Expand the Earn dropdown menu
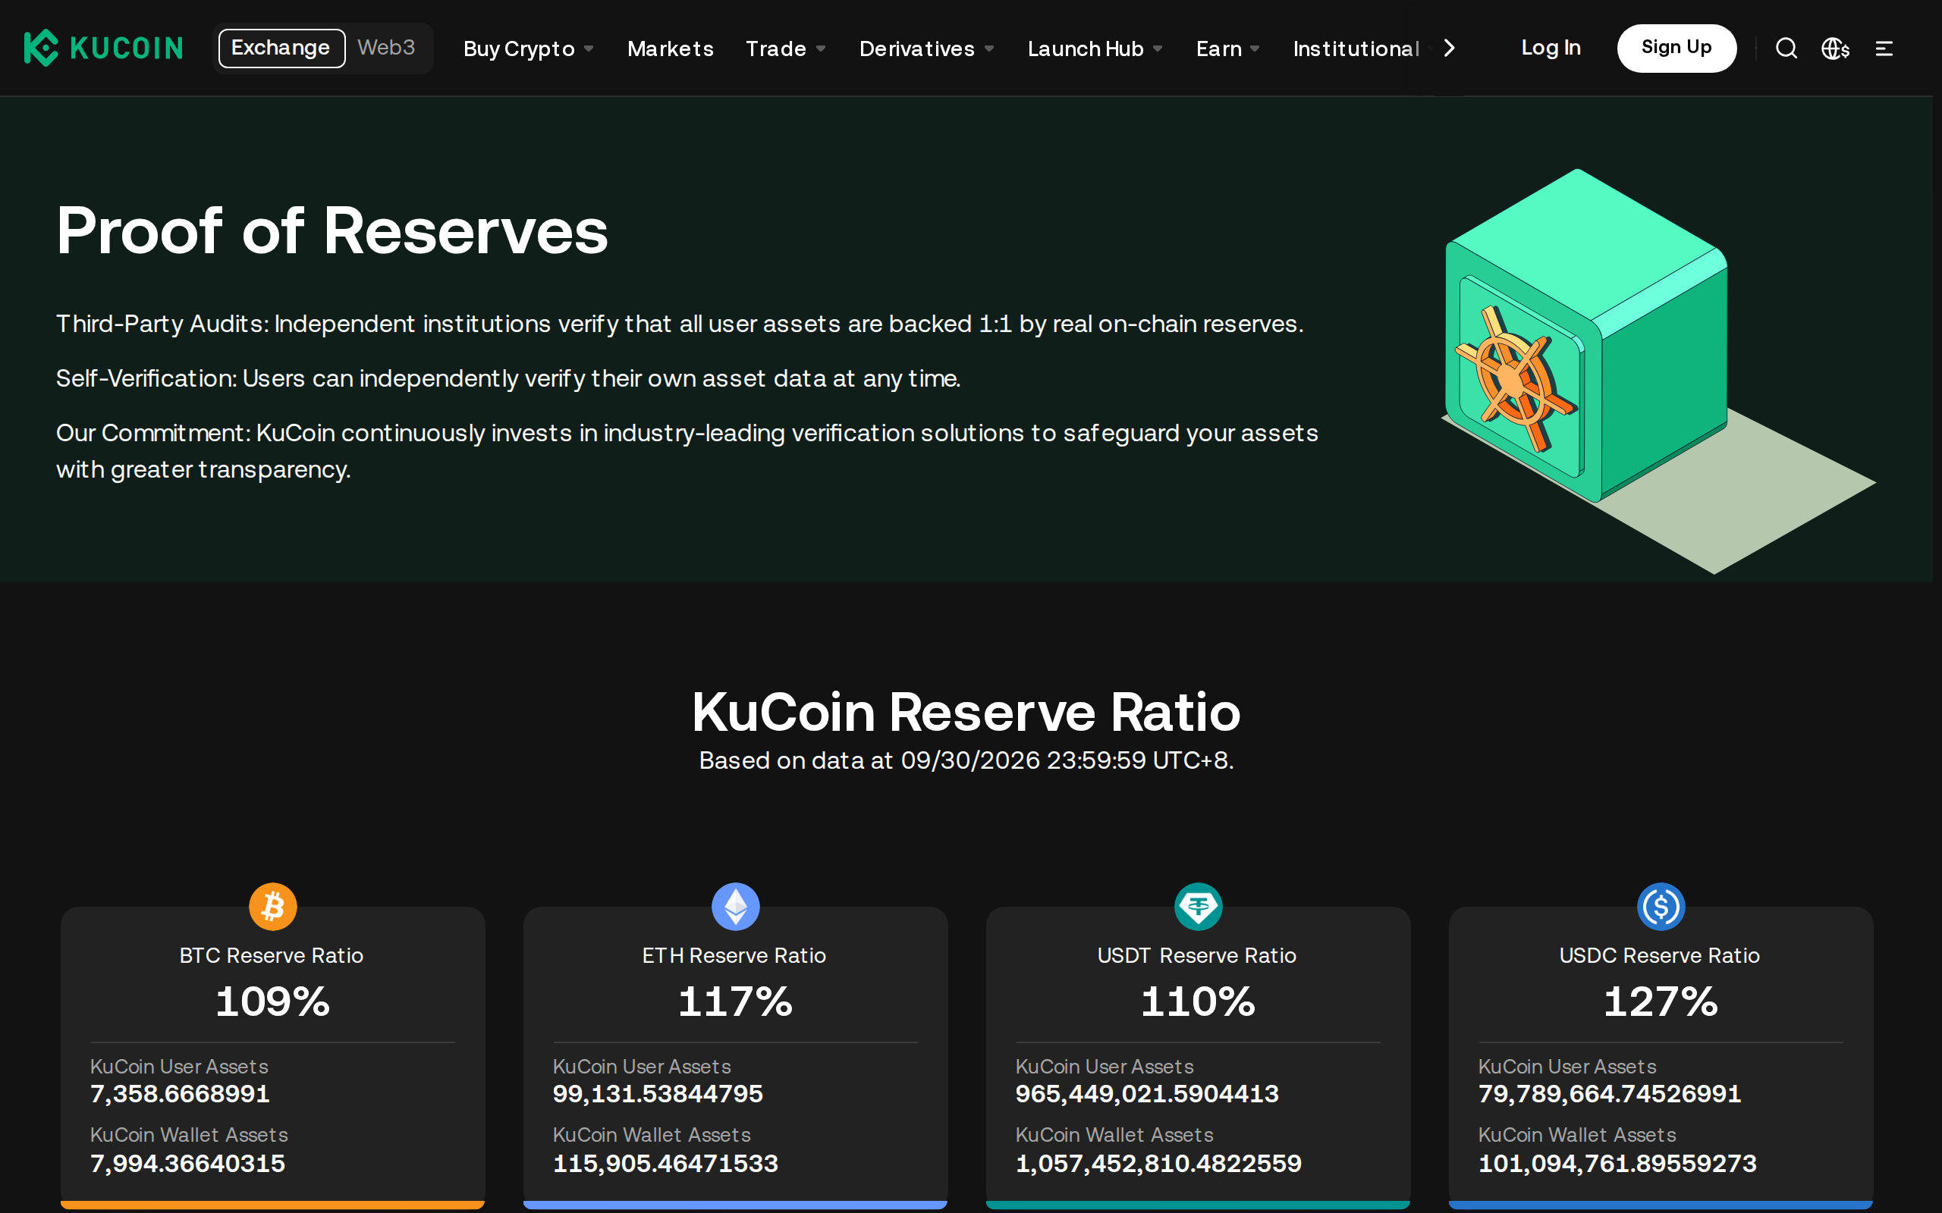 [x=1228, y=49]
